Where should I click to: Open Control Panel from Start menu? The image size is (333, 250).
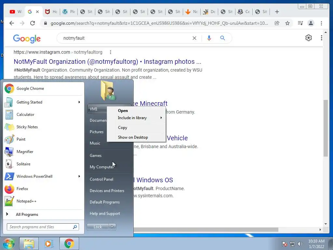[110, 179]
